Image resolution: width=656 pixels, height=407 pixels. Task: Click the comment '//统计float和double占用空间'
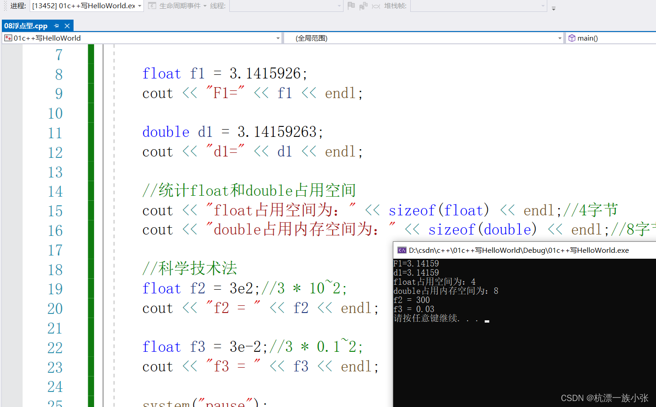(249, 190)
